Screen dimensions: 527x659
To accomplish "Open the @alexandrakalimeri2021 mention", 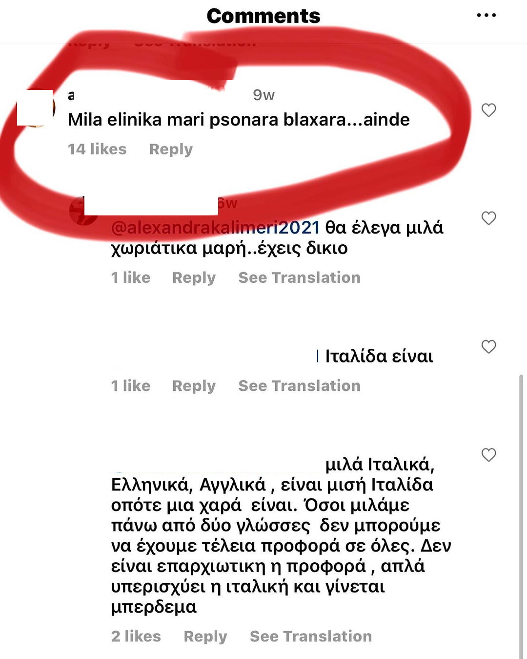I will click(215, 228).
